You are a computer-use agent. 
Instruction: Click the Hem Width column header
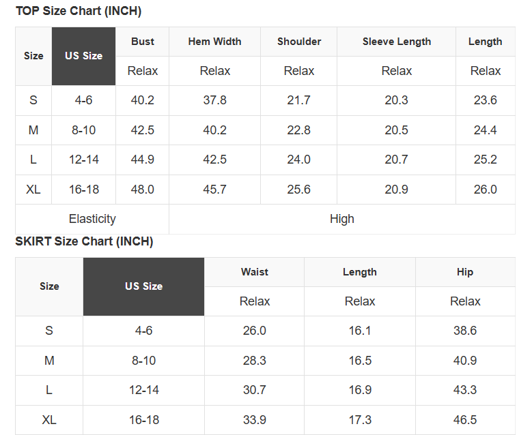pyautogui.click(x=214, y=42)
